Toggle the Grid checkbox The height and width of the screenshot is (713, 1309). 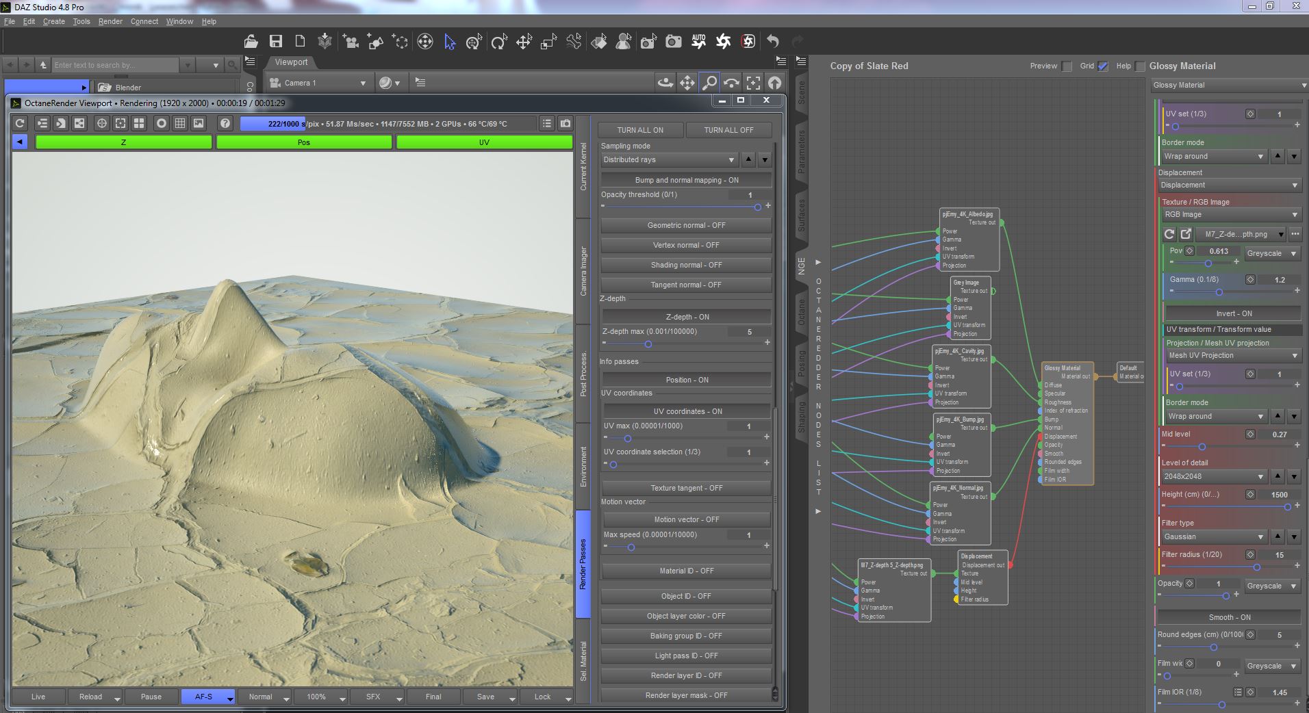coord(1102,66)
